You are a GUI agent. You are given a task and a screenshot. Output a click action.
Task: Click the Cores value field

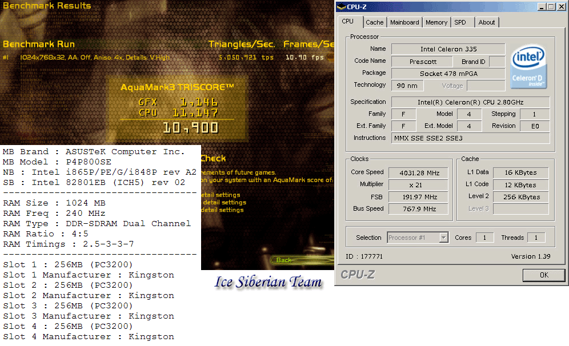click(485, 238)
